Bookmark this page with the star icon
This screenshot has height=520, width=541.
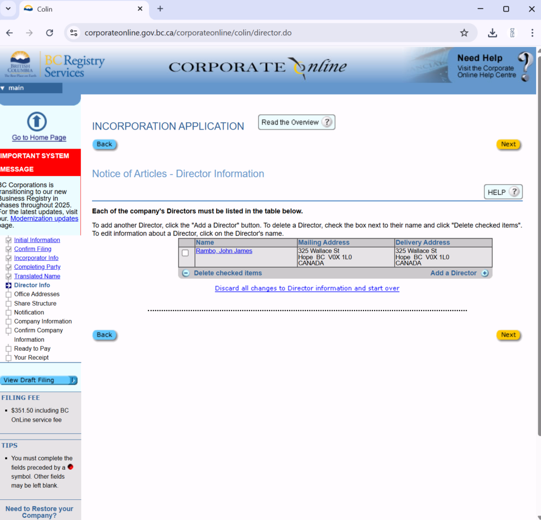tap(464, 33)
